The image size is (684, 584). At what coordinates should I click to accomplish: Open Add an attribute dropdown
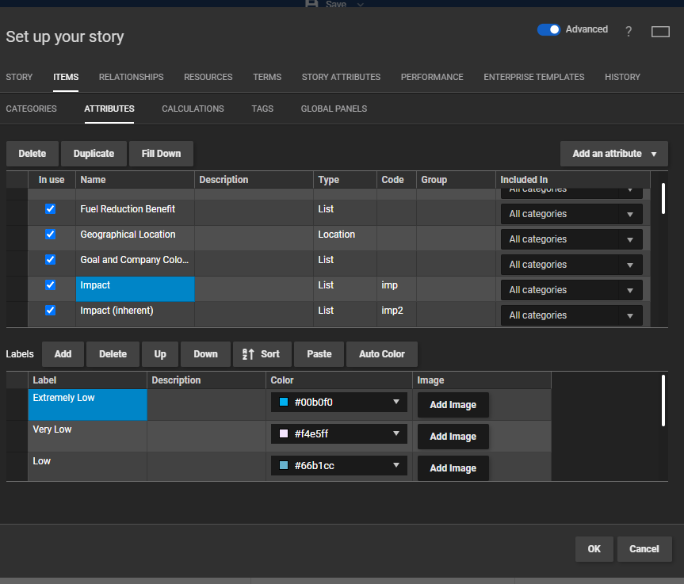pyautogui.click(x=613, y=154)
